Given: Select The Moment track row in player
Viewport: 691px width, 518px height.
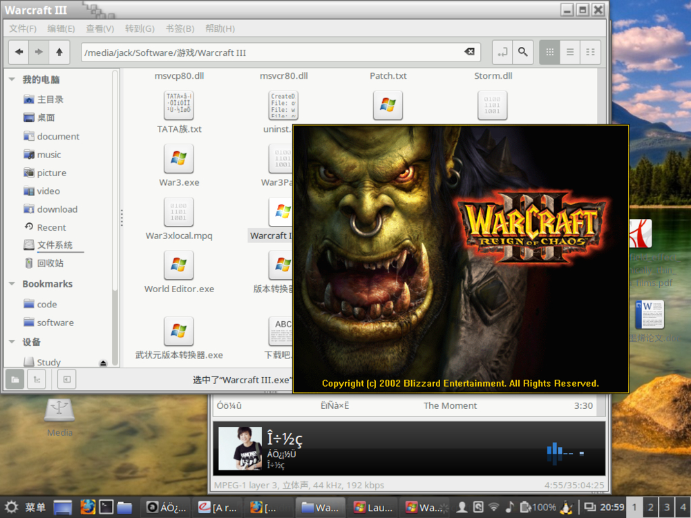Looking at the screenshot, I should coord(404,405).
